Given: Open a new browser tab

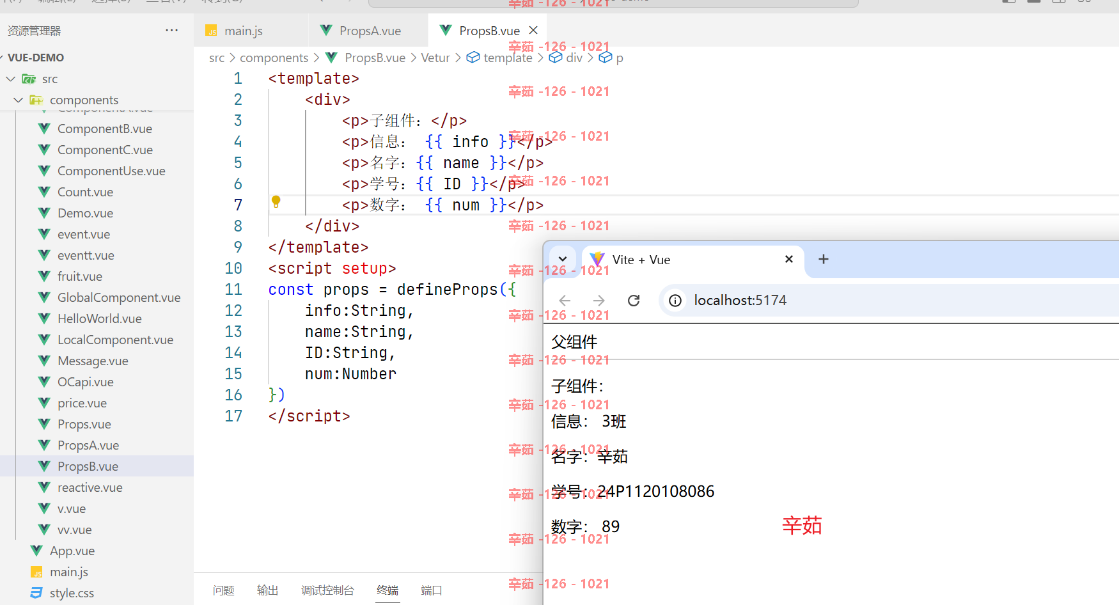Looking at the screenshot, I should click(824, 259).
